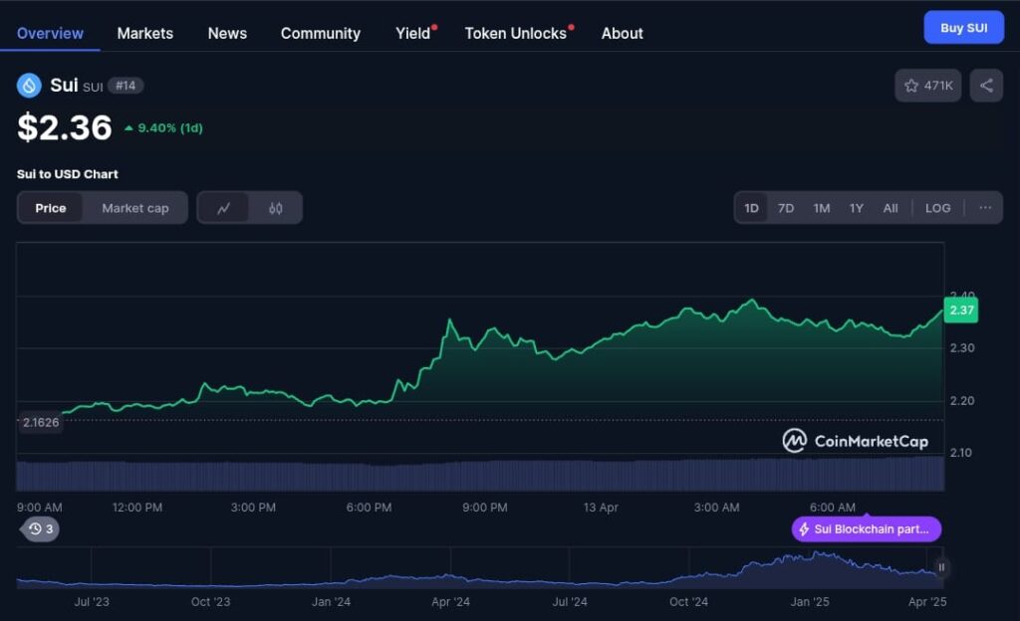Click the Oct '23 navigator label
Image resolution: width=1020 pixels, height=621 pixels.
point(210,601)
